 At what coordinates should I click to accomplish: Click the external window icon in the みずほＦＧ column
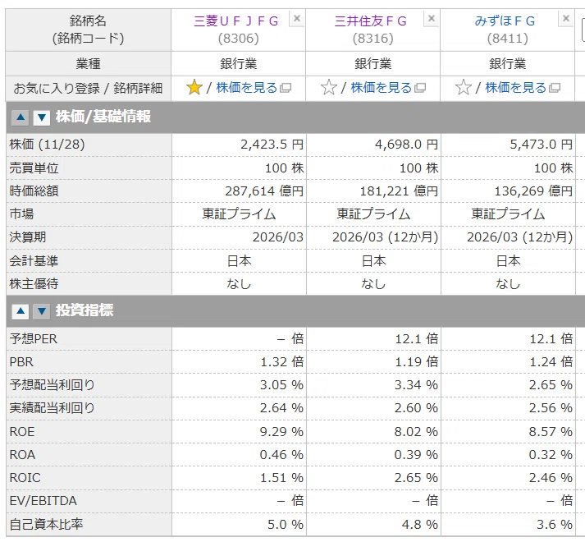555,88
